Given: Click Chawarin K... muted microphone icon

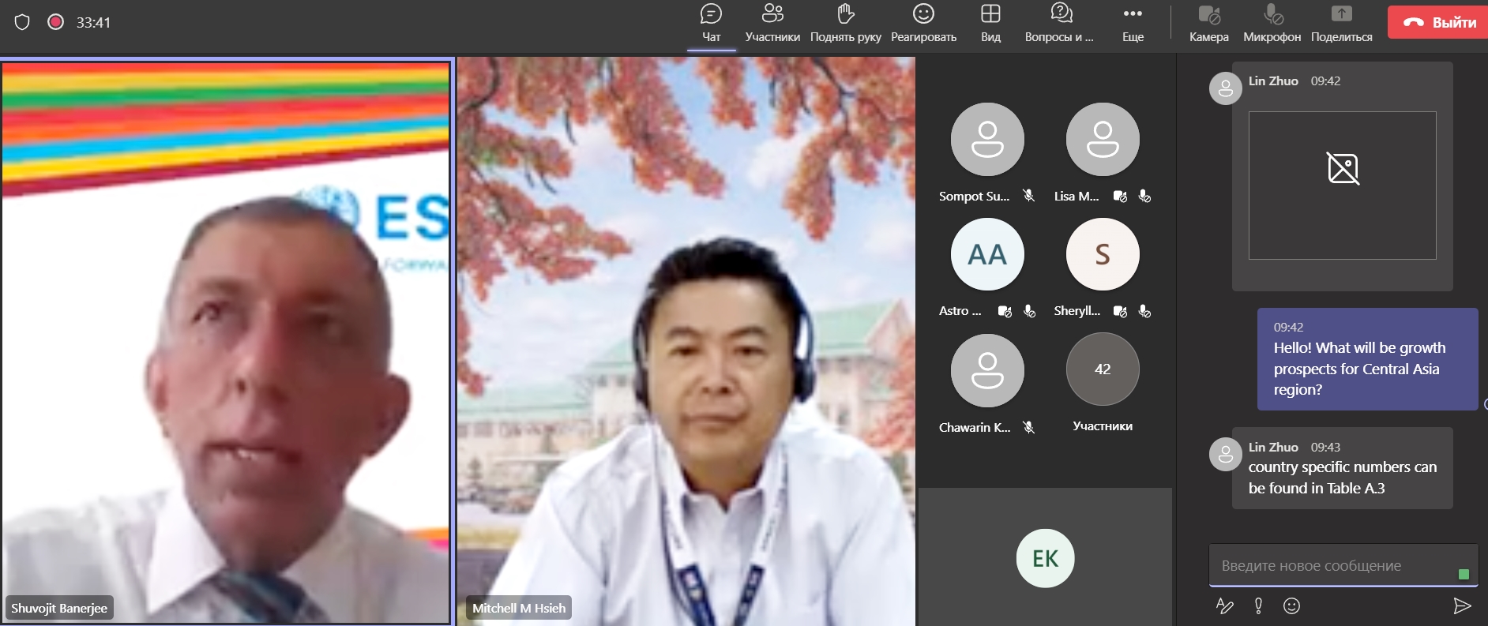Looking at the screenshot, I should [x=1028, y=427].
